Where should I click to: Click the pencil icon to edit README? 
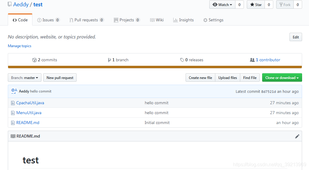[297, 136]
